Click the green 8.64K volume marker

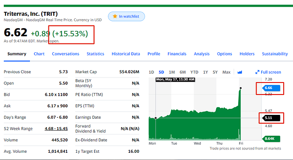271,139
